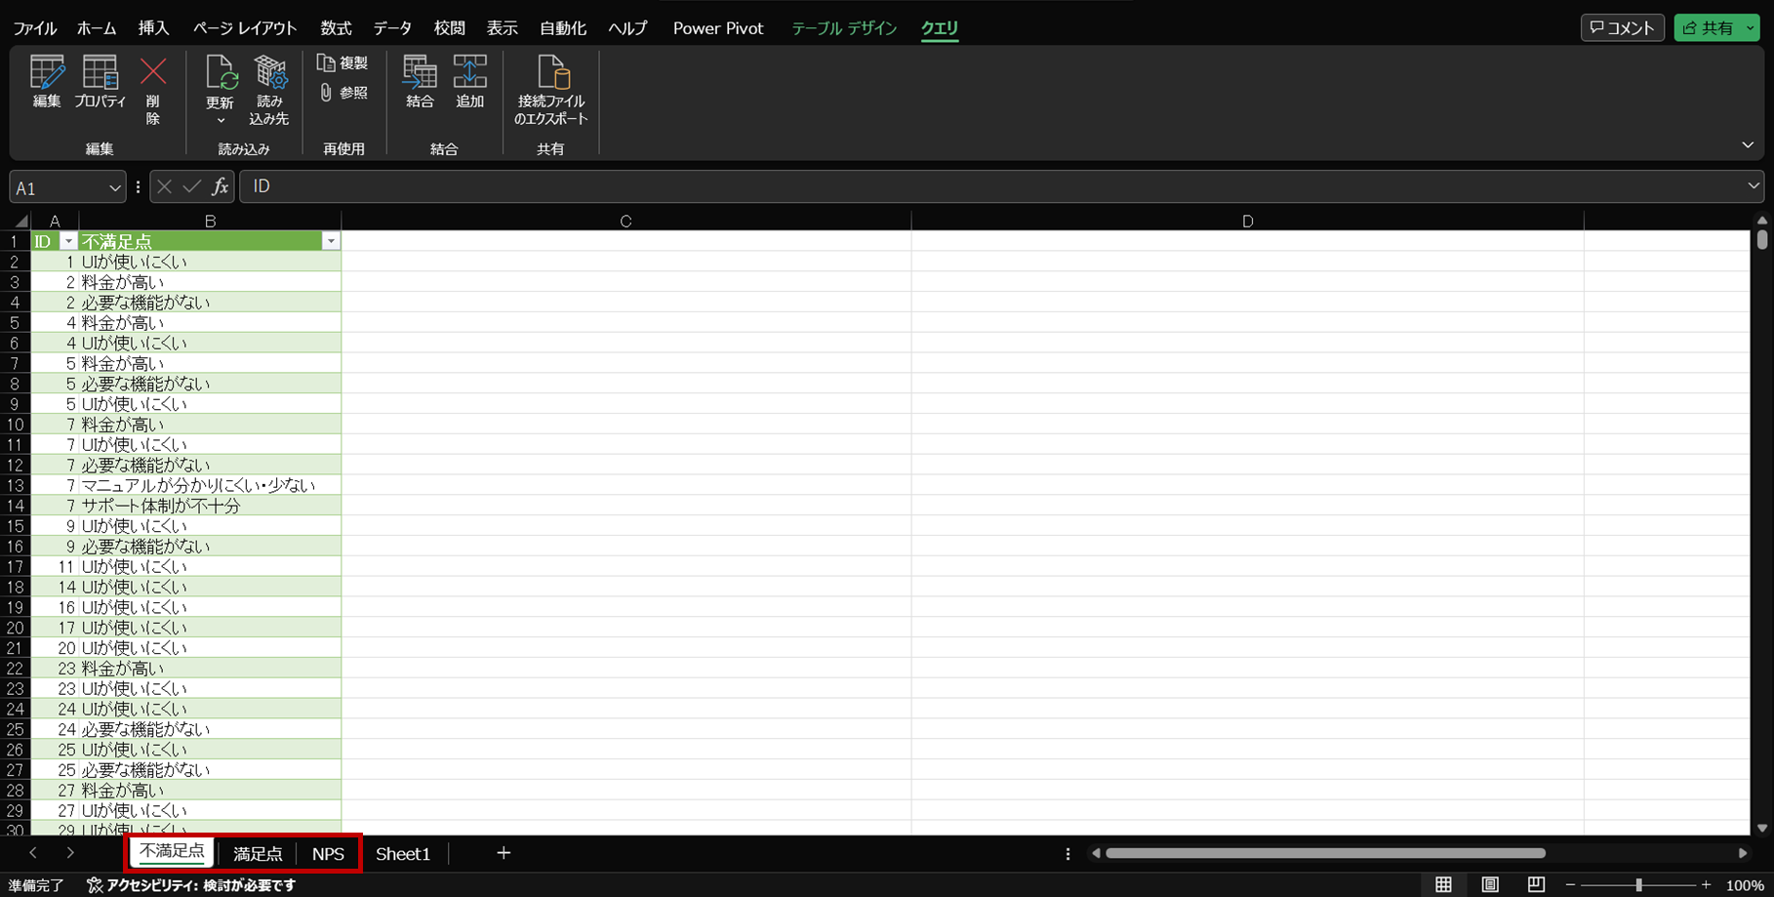Click the zoom in plus button
This screenshot has height=897, width=1774.
[1706, 884]
